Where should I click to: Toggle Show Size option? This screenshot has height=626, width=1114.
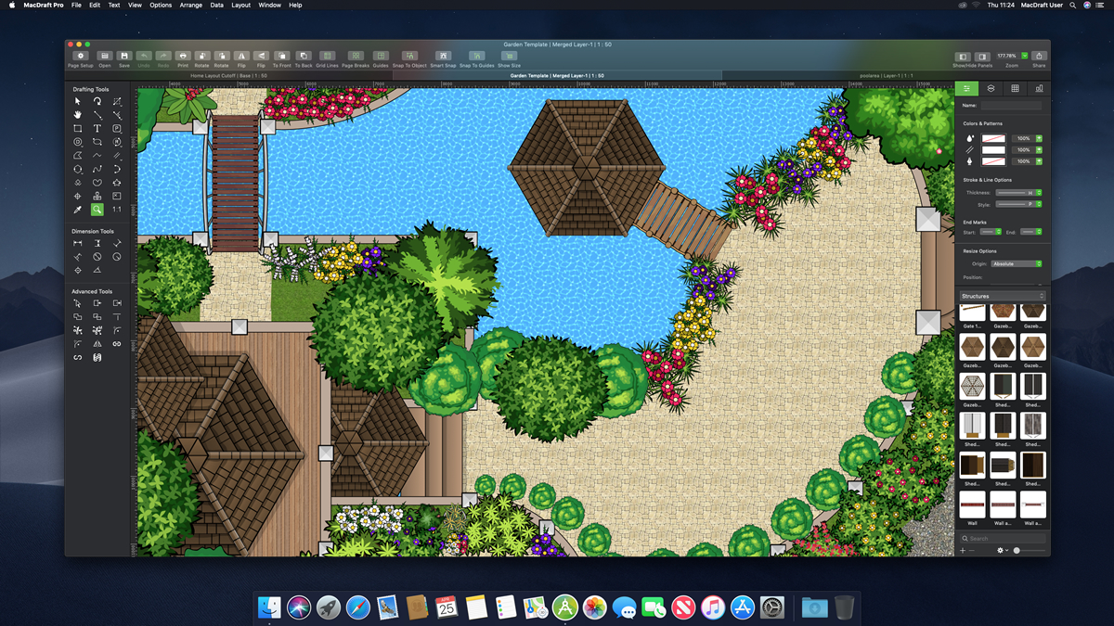pyautogui.click(x=509, y=59)
